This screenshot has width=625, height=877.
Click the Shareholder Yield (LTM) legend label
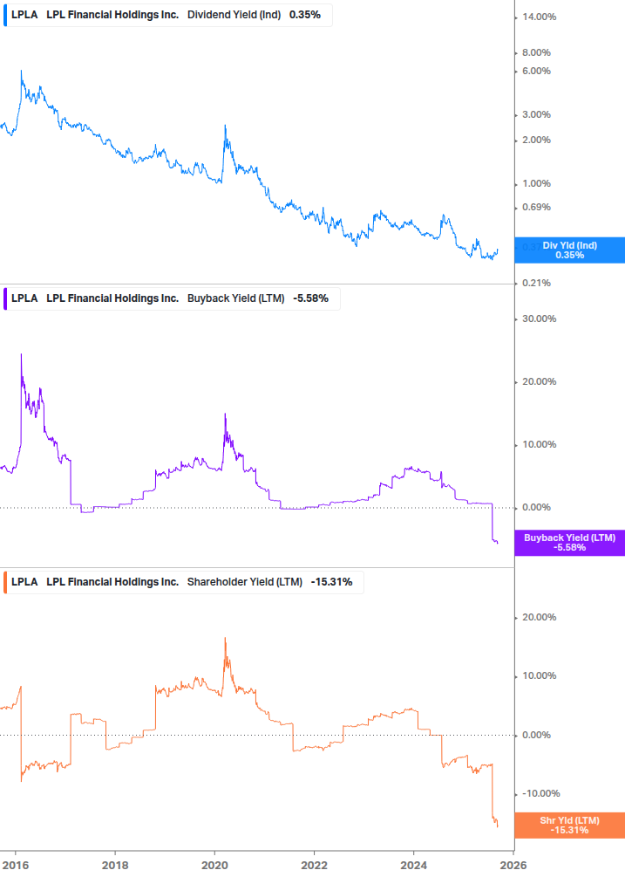coord(245,582)
